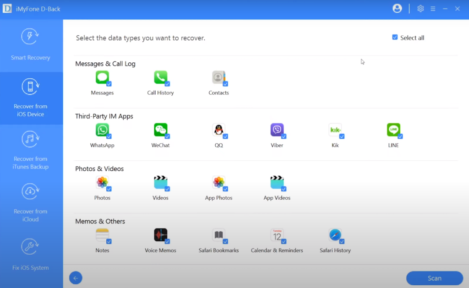Open the settings gear in title bar

point(420,9)
